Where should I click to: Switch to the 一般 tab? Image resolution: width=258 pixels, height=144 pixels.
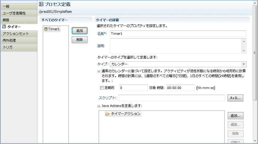pos(19,7)
